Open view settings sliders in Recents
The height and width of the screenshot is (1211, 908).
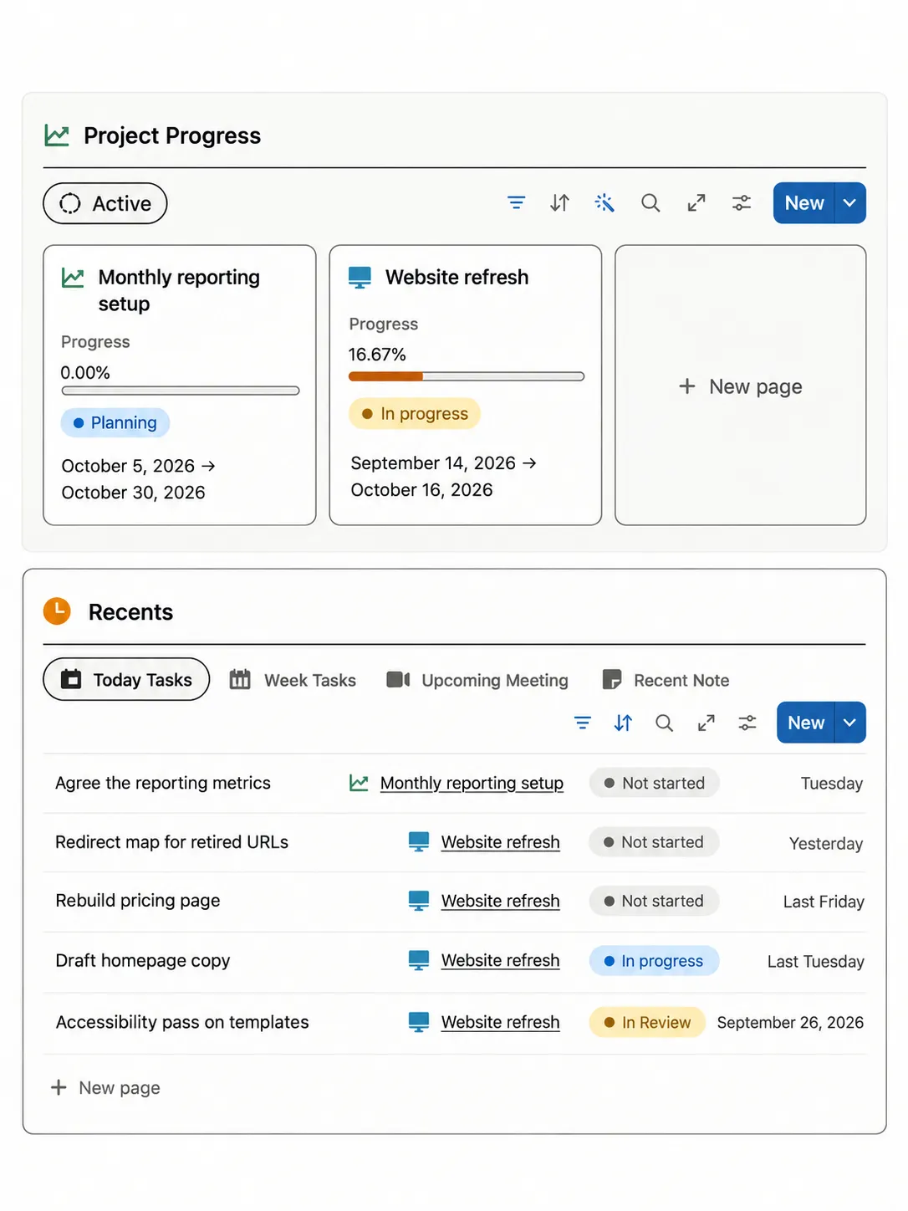click(x=747, y=723)
